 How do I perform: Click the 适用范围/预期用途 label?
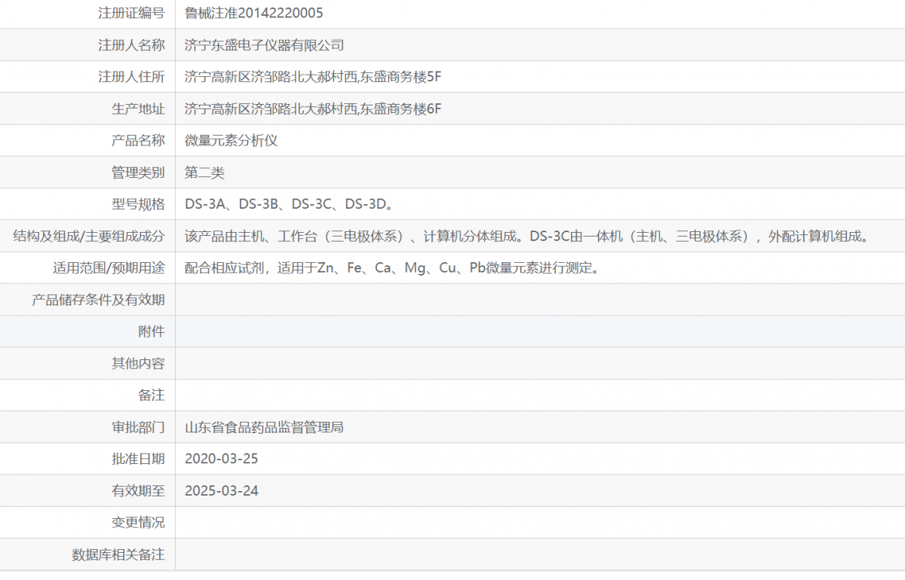click(x=109, y=268)
